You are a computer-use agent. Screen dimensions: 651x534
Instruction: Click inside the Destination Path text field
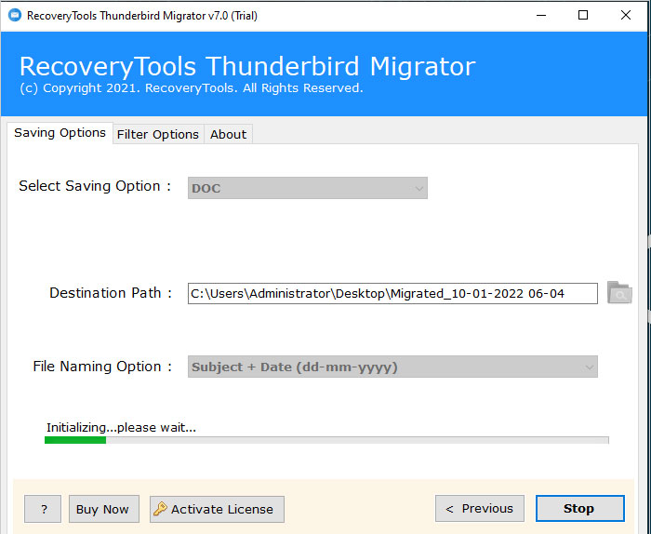pyautogui.click(x=392, y=294)
